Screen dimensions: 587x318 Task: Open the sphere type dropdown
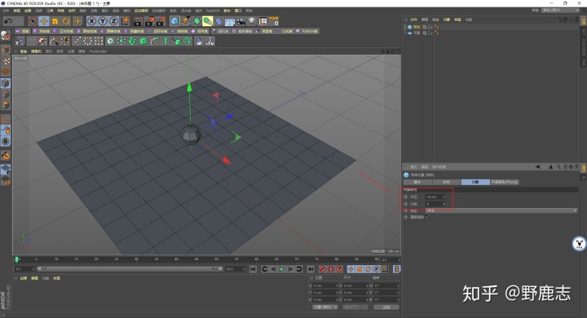click(501, 211)
